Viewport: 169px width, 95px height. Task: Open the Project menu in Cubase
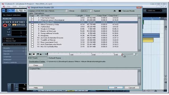(x=22, y=6)
